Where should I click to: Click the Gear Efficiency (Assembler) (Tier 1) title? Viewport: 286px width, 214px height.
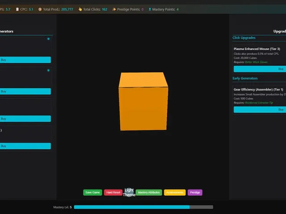coord(258,89)
